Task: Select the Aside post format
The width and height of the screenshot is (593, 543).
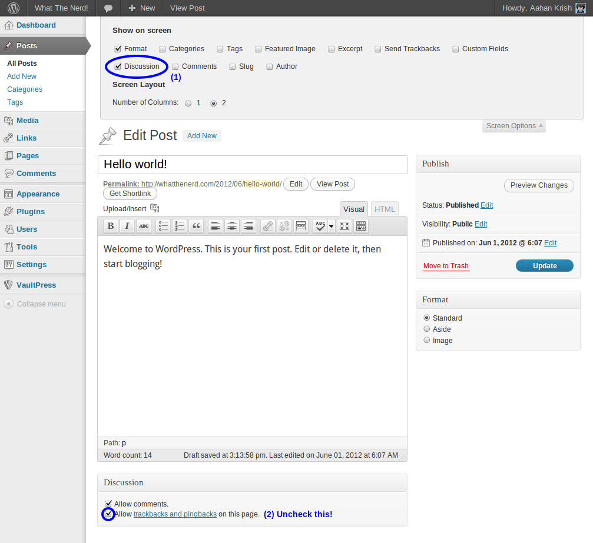Action: [426, 328]
